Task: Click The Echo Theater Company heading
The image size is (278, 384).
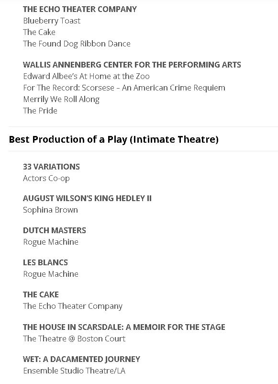Action: 80,9
